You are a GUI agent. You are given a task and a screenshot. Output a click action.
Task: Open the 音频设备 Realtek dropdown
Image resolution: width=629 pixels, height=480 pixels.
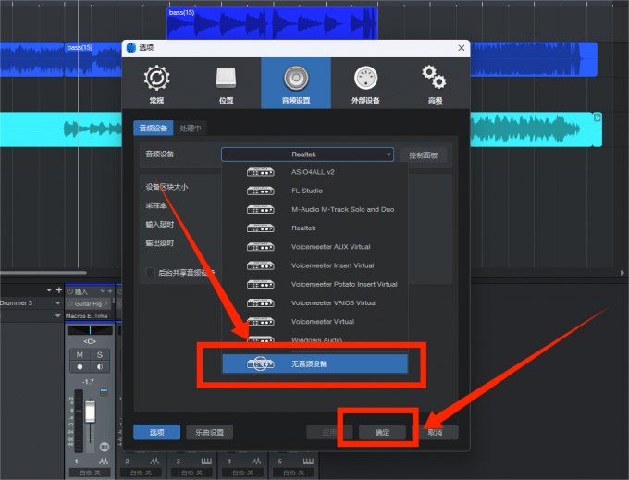[307, 154]
